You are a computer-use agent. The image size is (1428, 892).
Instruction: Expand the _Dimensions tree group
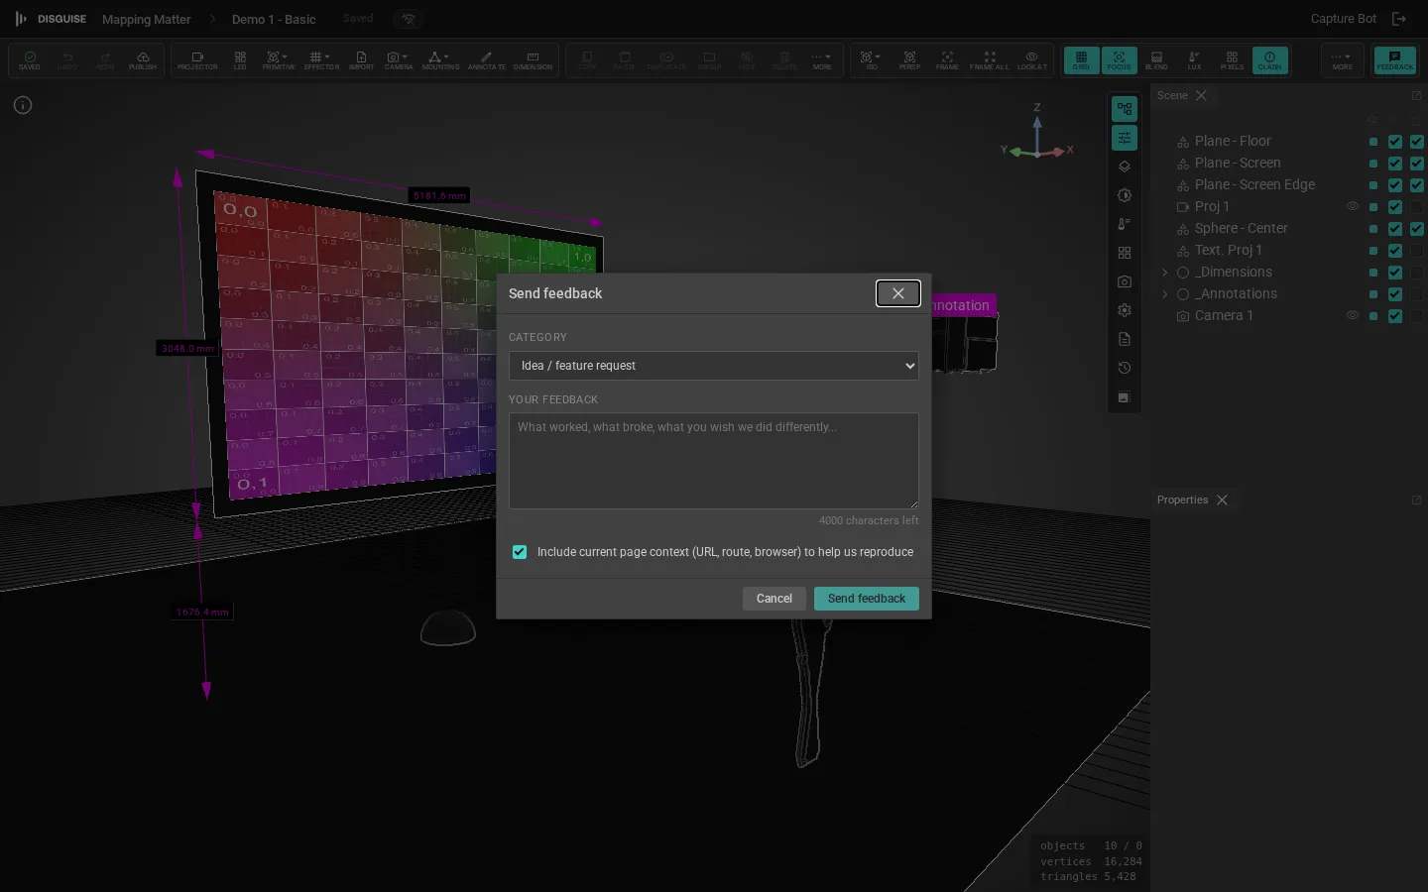coord(1165,273)
